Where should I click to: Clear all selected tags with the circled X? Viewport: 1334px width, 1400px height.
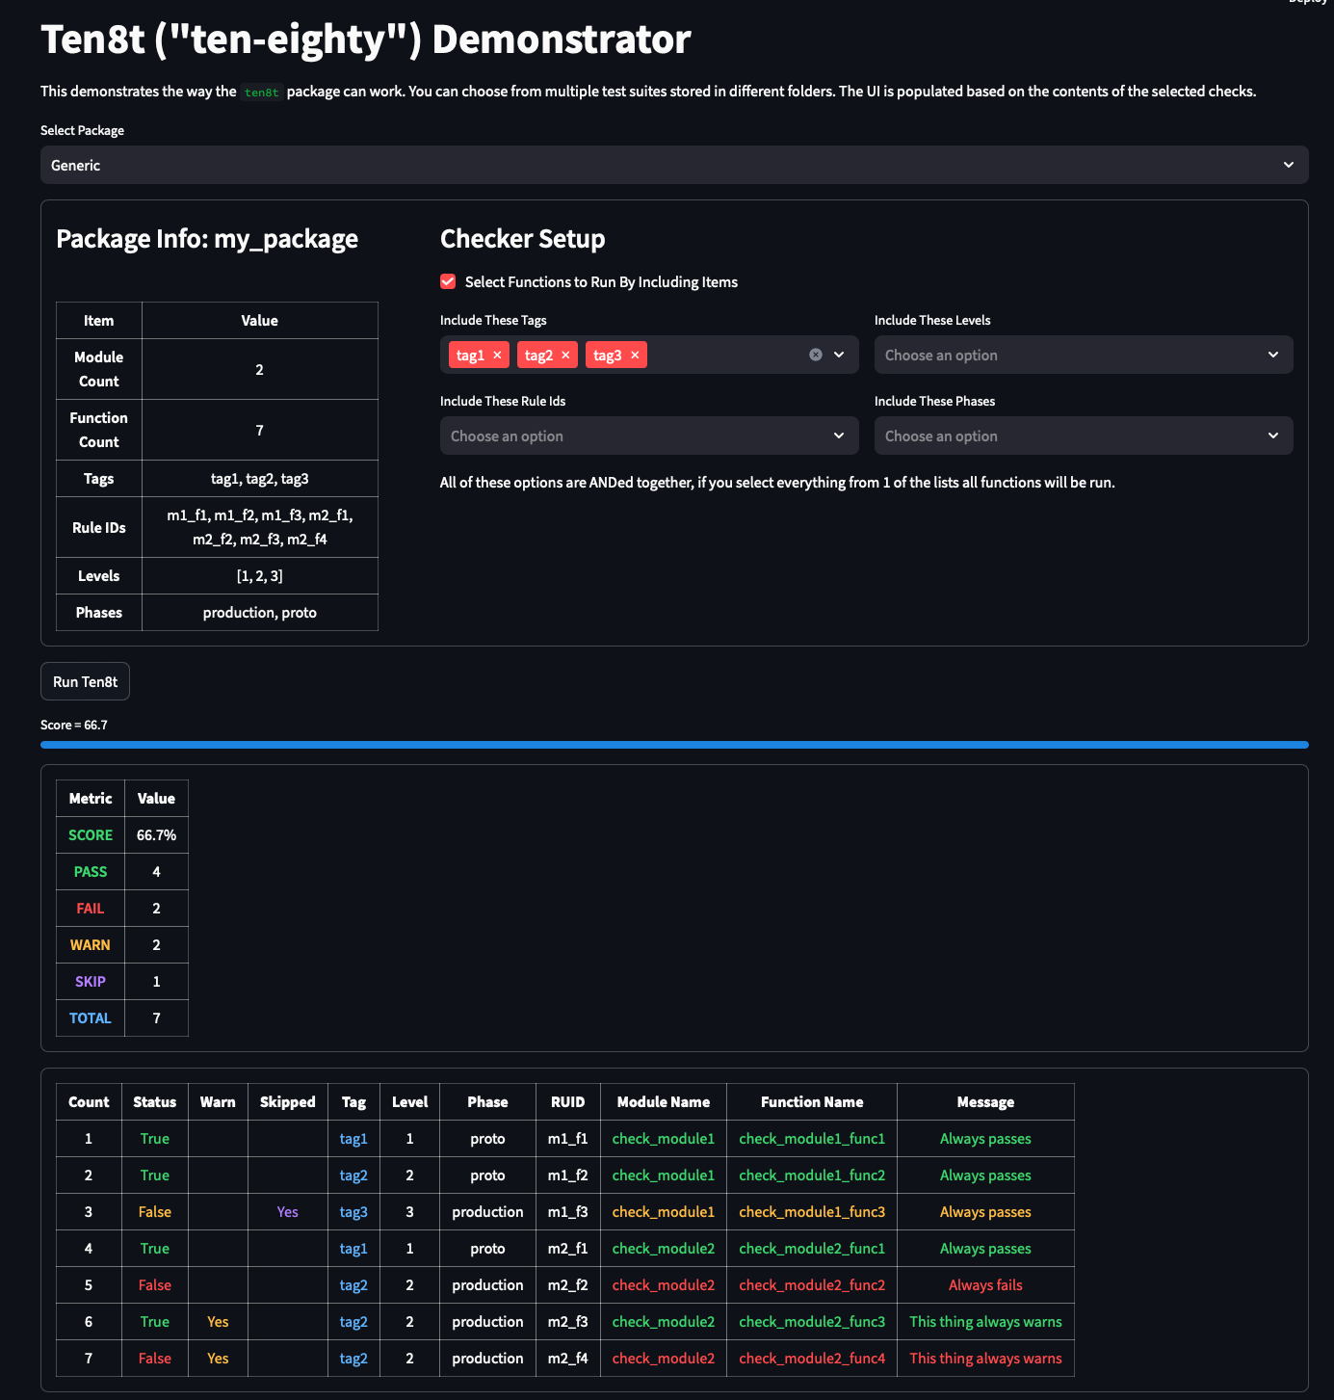point(816,355)
